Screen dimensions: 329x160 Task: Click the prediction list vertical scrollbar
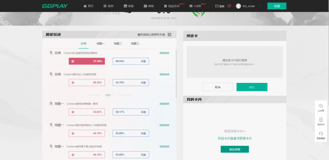coord(176,74)
